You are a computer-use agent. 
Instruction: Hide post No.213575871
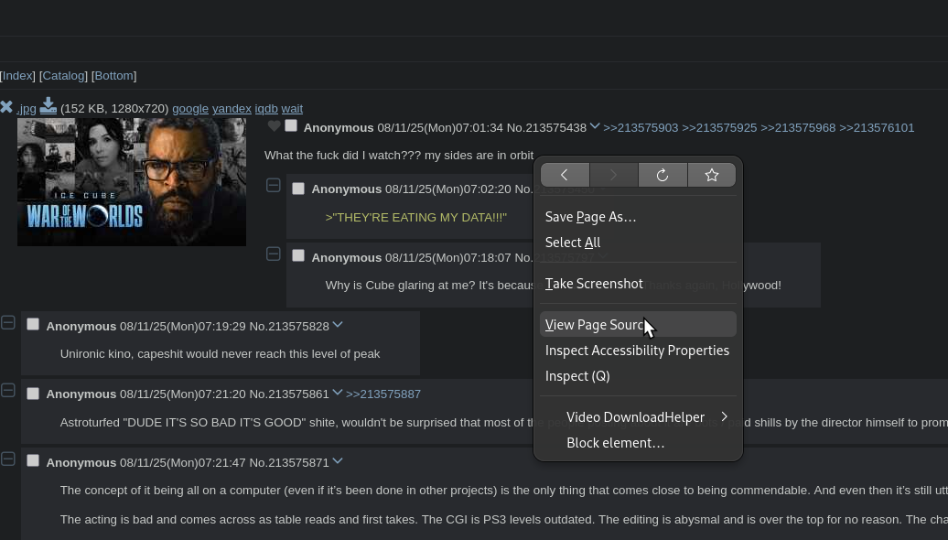coord(8,459)
